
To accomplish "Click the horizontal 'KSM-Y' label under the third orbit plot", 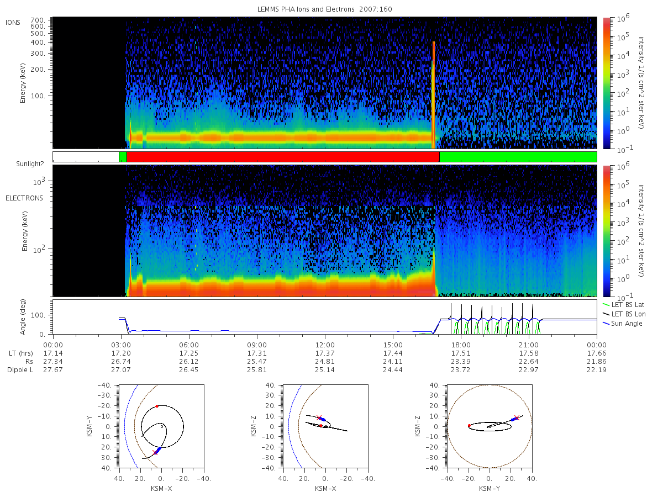I will click(x=490, y=488).
